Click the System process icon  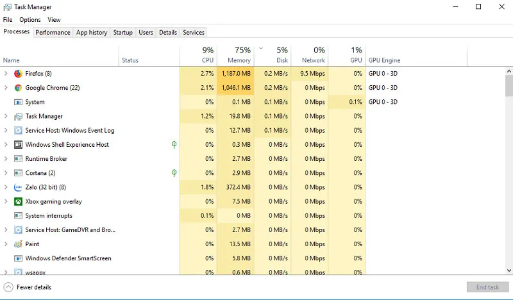point(18,102)
